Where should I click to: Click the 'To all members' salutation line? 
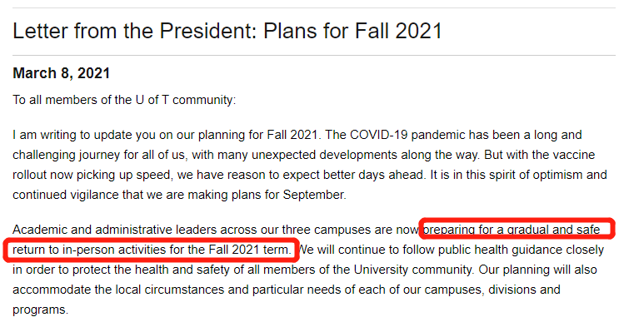pyautogui.click(x=124, y=100)
